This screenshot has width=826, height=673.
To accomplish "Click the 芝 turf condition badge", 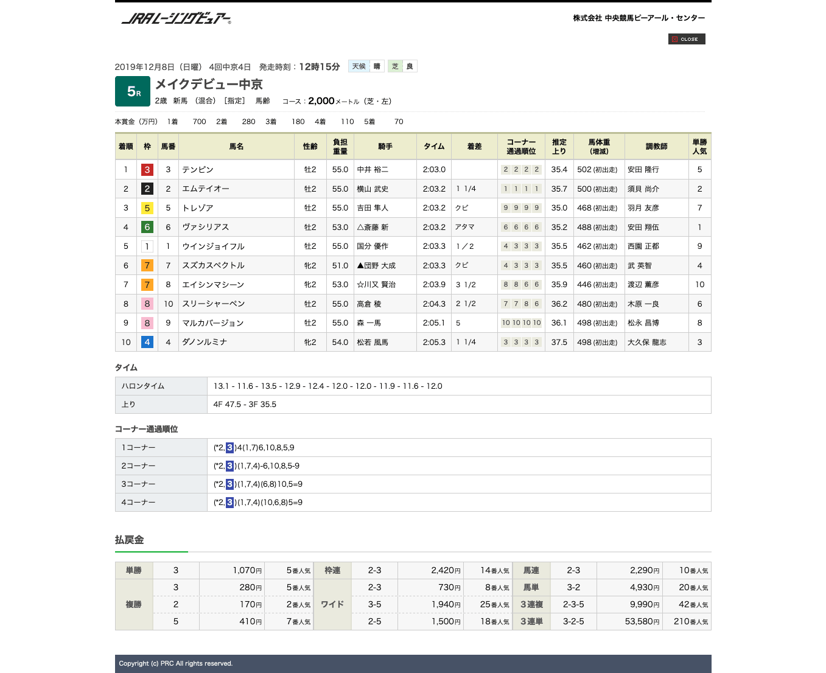I will [x=395, y=66].
